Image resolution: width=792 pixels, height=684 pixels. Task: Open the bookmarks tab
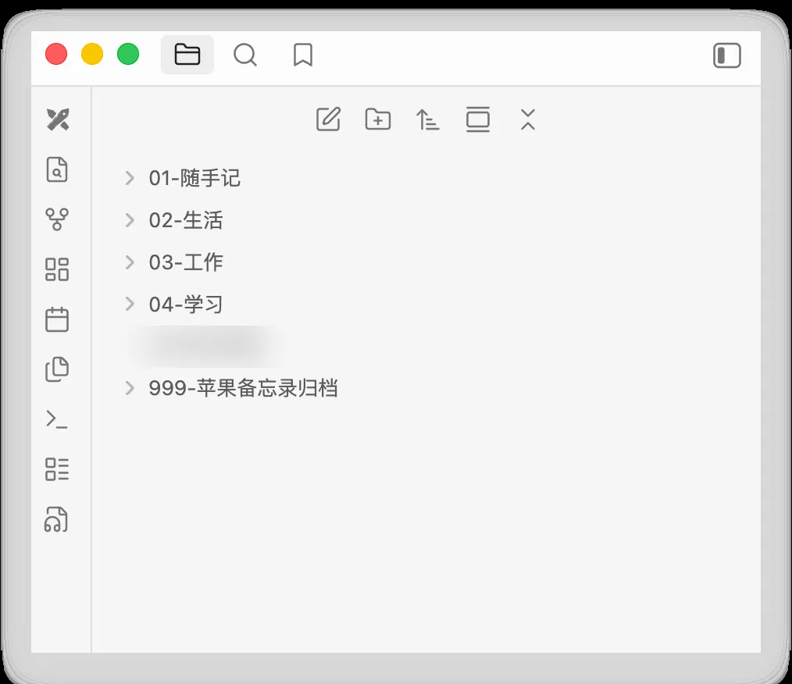pyautogui.click(x=303, y=55)
